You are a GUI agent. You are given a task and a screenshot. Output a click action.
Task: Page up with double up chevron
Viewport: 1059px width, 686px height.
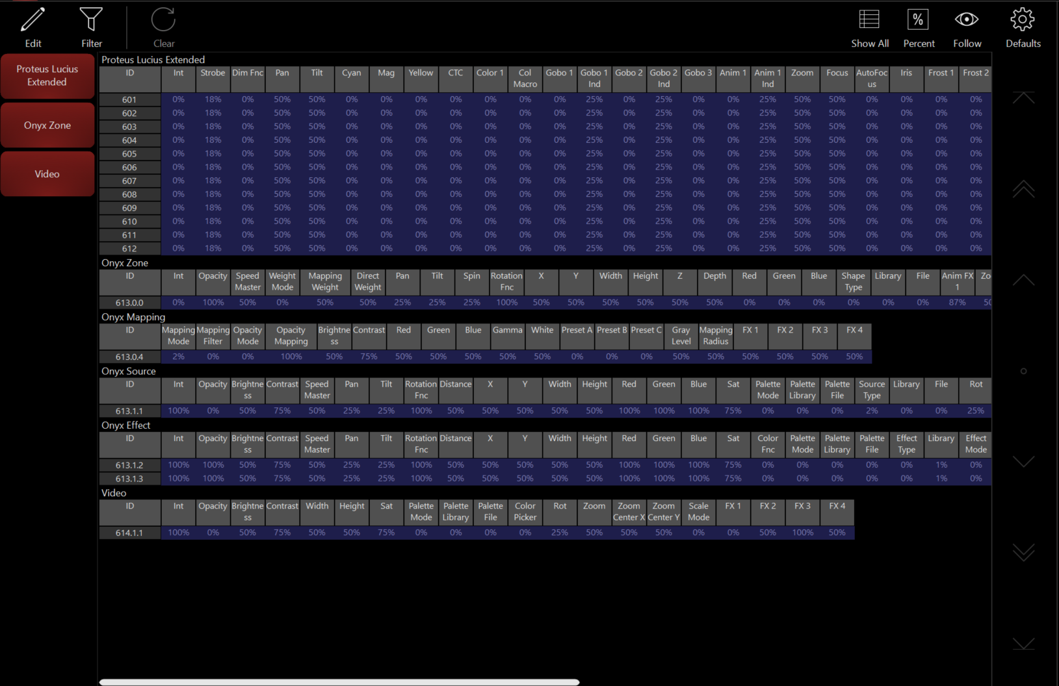coord(1023,189)
